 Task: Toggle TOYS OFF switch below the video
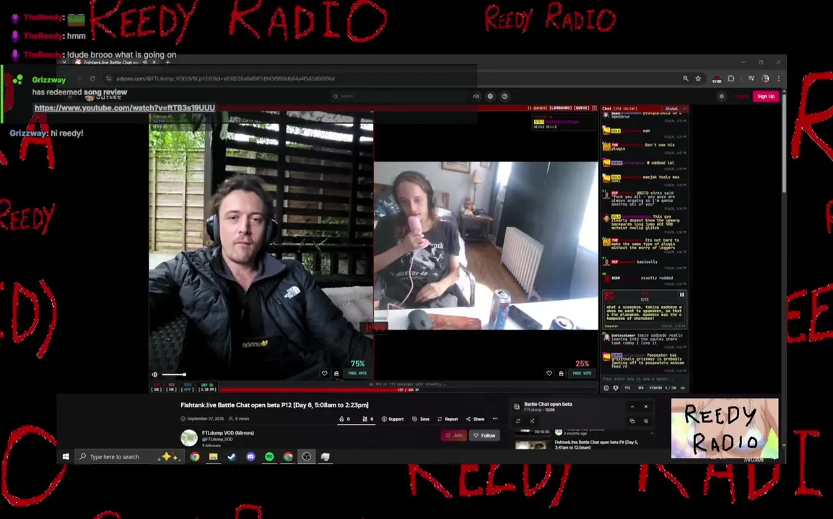tap(187, 387)
